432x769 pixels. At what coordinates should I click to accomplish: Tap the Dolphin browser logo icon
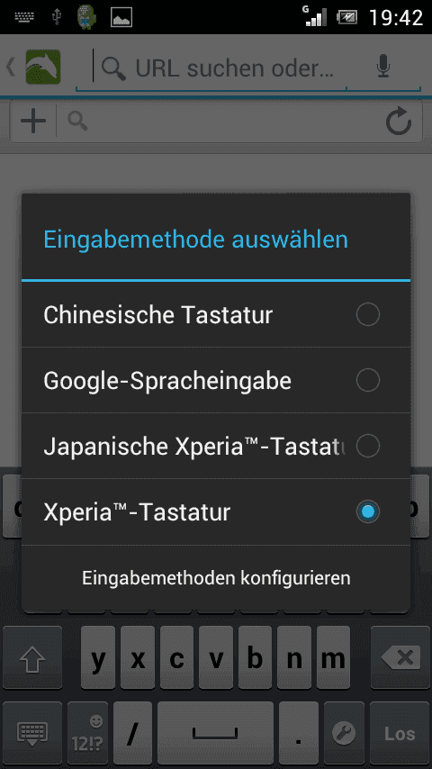43,67
